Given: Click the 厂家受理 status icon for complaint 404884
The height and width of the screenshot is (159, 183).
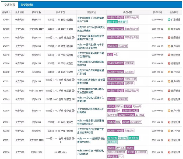Looking at the screenshot, I should [169, 20].
